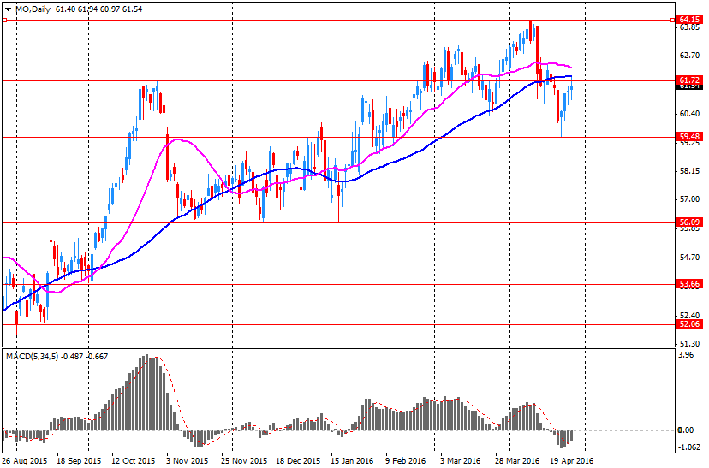Click the 28 Mar 2016 date label
709x468 pixels.
pos(517,461)
